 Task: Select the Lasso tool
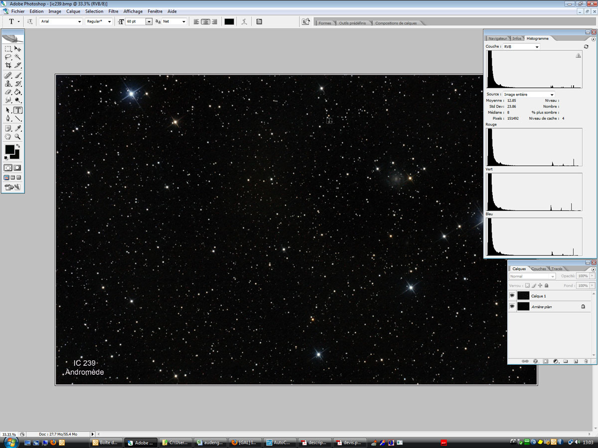8,57
